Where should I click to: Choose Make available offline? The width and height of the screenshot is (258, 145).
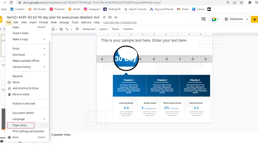26,61
